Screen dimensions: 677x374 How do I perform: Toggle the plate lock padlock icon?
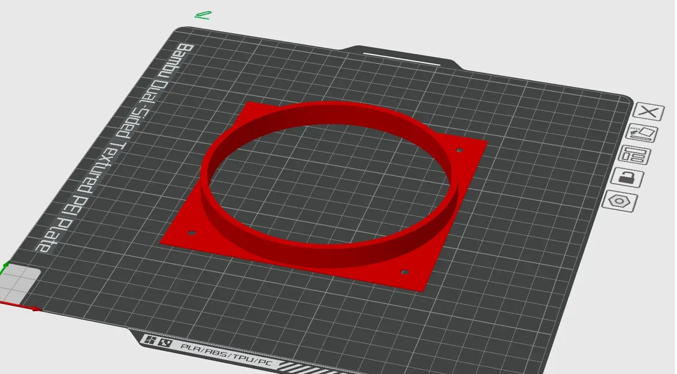click(x=627, y=178)
